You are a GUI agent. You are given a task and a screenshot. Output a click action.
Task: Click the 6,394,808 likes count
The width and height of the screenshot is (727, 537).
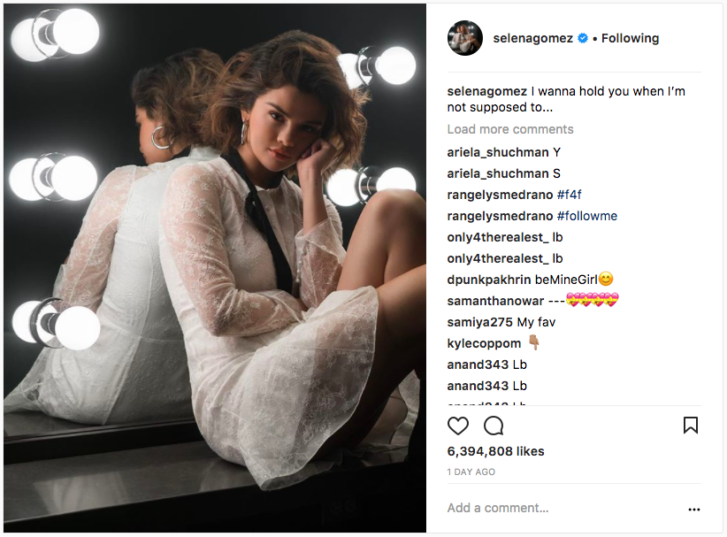(x=495, y=451)
